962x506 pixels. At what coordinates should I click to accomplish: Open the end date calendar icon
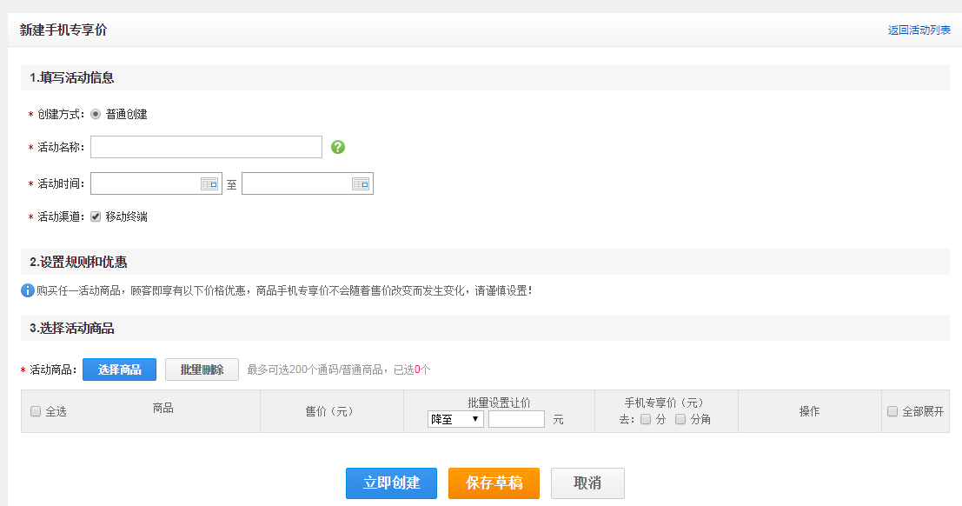coord(361,183)
